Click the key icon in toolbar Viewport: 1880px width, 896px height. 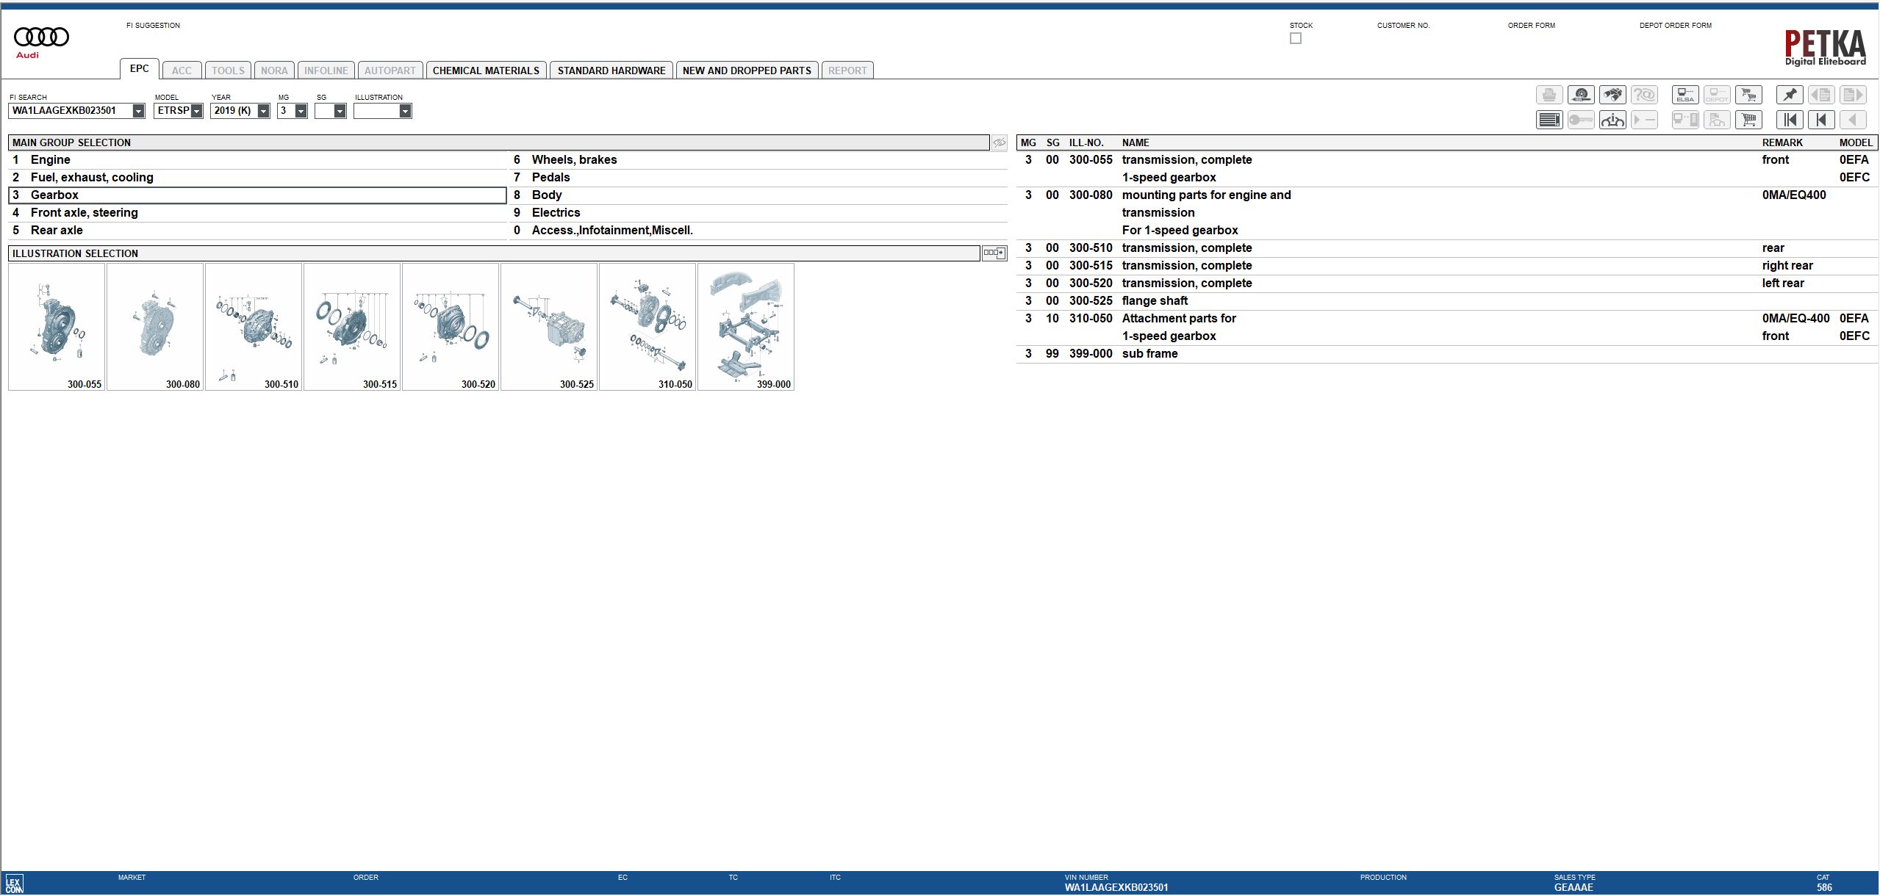pyautogui.click(x=1581, y=120)
